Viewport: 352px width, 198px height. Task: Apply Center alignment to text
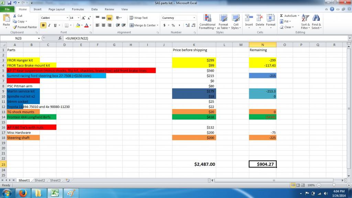point(103,25)
